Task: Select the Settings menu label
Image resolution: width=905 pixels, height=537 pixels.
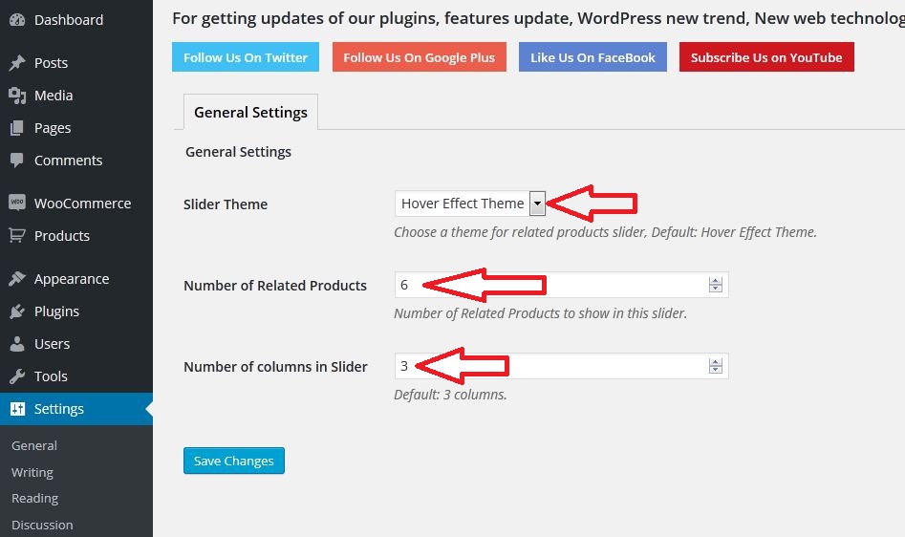Action: coord(59,408)
